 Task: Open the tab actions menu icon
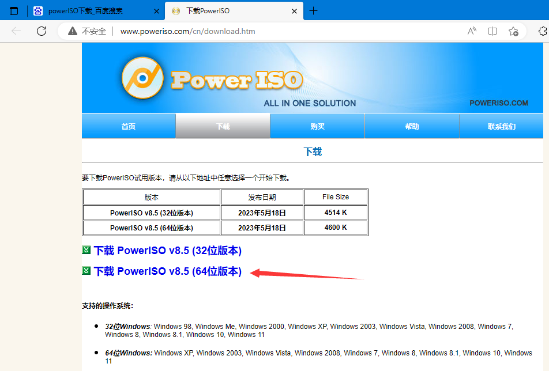click(x=14, y=11)
